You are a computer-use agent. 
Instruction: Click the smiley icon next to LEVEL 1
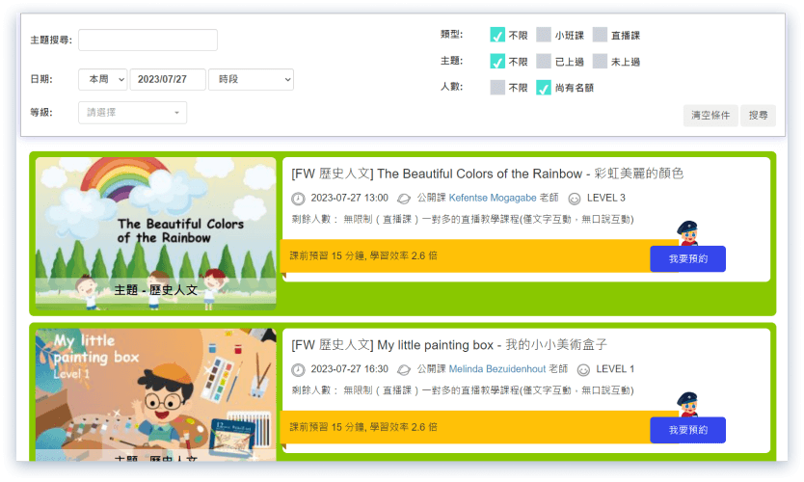tap(583, 369)
